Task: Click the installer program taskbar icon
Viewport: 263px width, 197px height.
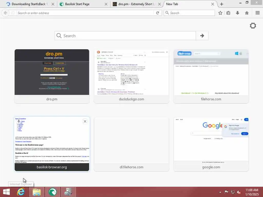Action: (68, 192)
